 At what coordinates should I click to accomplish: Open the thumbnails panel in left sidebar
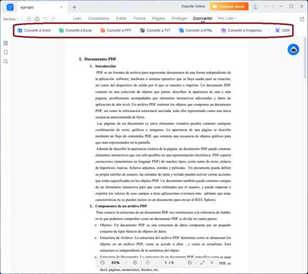pyautogui.click(x=5, y=43)
